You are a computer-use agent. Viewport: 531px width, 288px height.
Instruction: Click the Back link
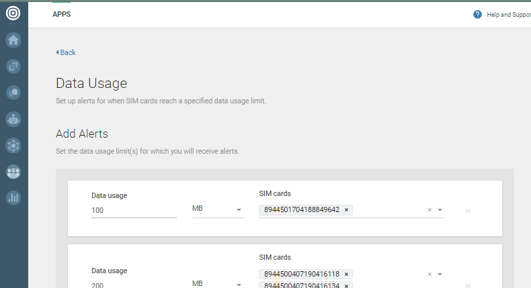click(x=66, y=52)
